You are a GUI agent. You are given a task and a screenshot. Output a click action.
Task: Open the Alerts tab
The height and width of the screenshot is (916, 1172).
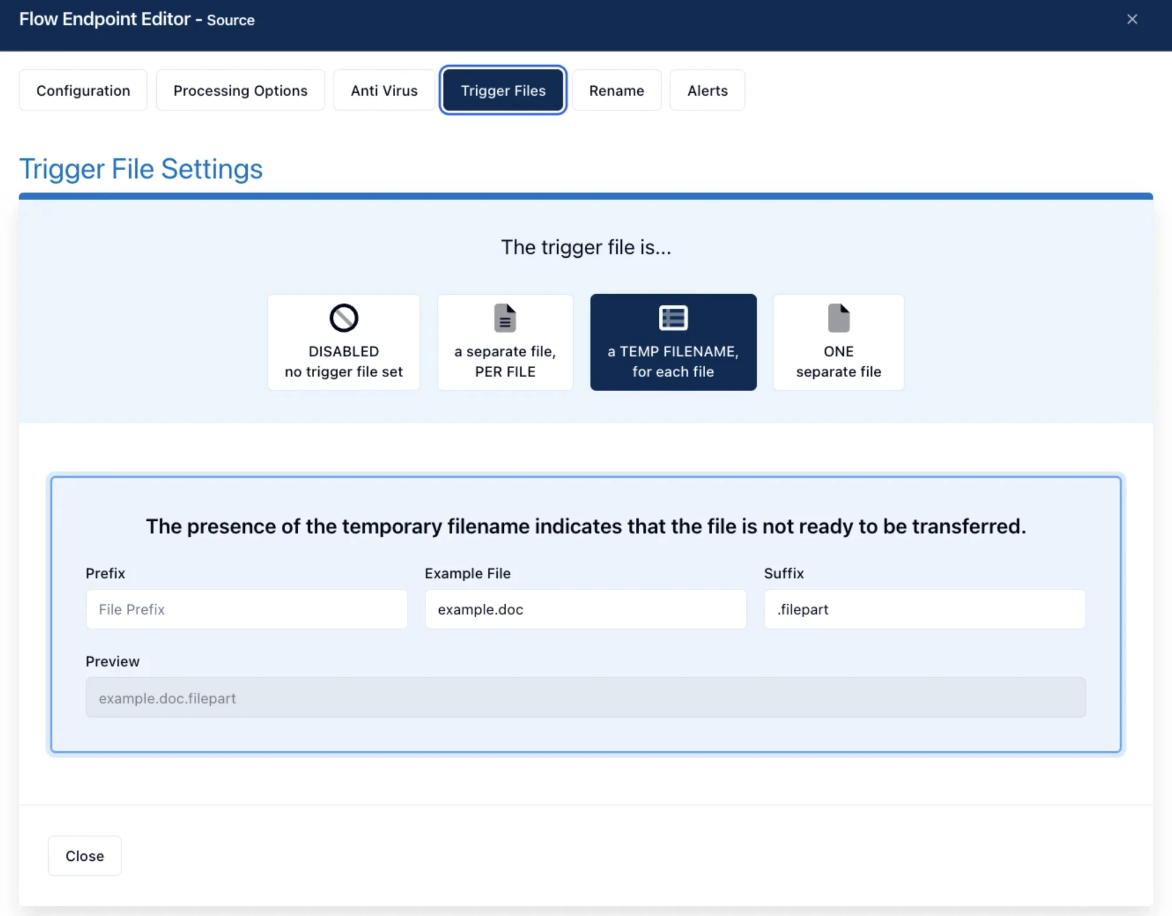(x=708, y=90)
